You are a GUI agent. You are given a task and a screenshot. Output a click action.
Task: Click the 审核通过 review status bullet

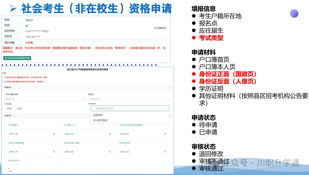click(211, 168)
